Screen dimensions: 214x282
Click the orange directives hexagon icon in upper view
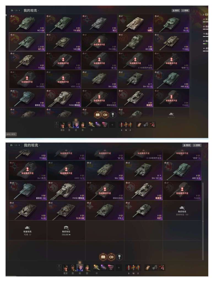point(105,115)
